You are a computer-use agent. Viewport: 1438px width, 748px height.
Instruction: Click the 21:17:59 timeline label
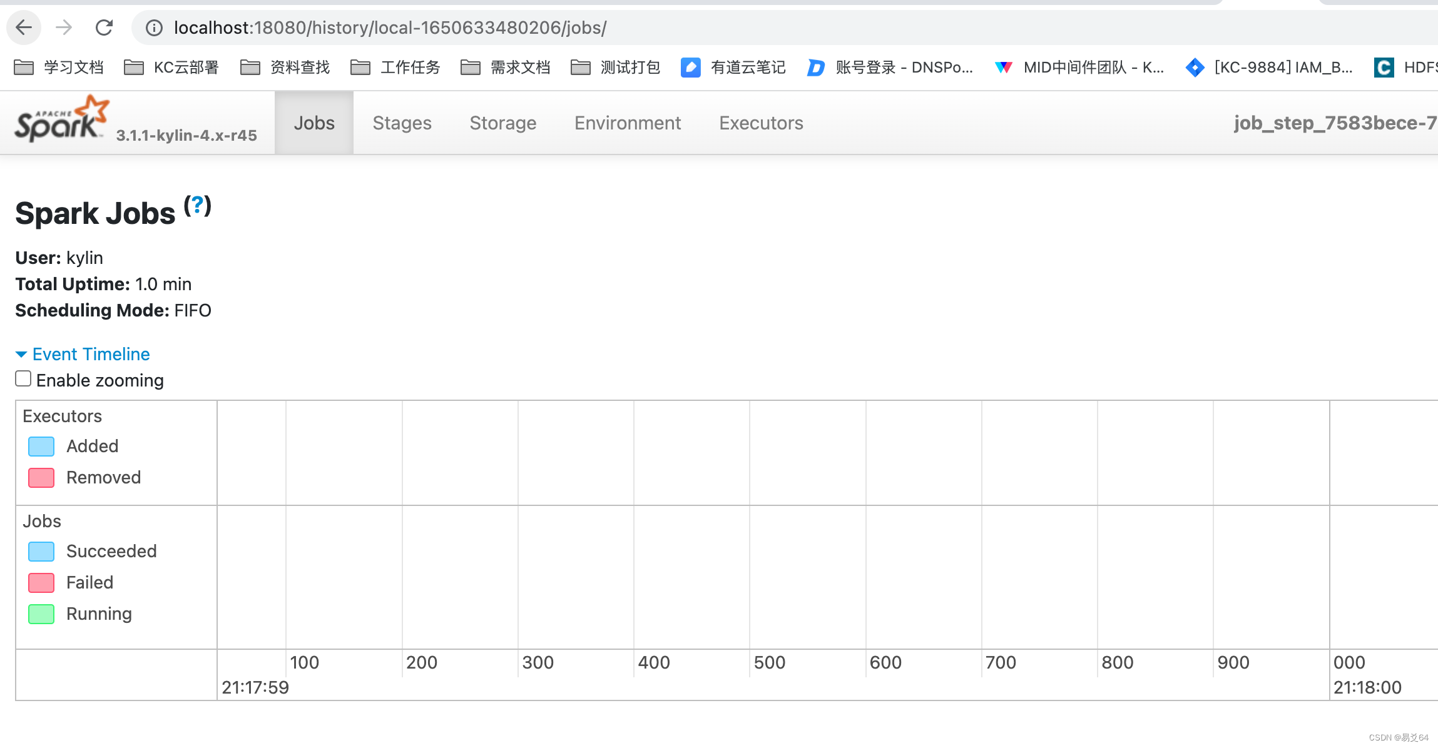[255, 687]
